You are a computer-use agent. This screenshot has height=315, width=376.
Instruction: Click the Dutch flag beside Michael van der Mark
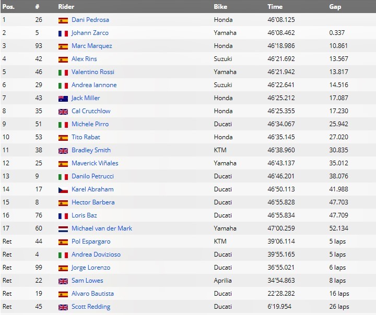click(63, 229)
